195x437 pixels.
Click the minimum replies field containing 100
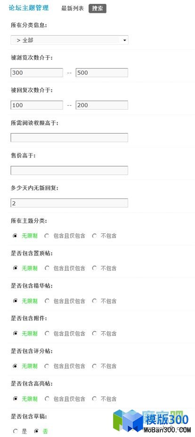(37, 105)
